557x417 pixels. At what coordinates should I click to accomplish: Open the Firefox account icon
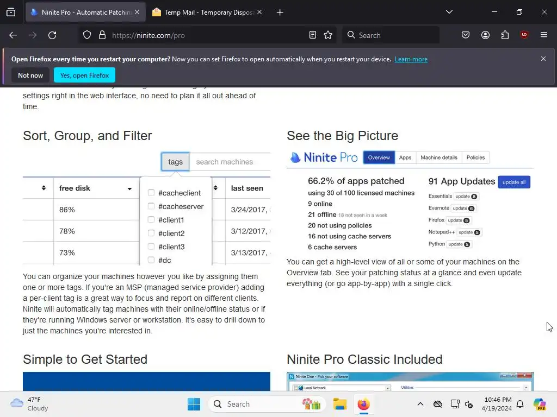(485, 35)
